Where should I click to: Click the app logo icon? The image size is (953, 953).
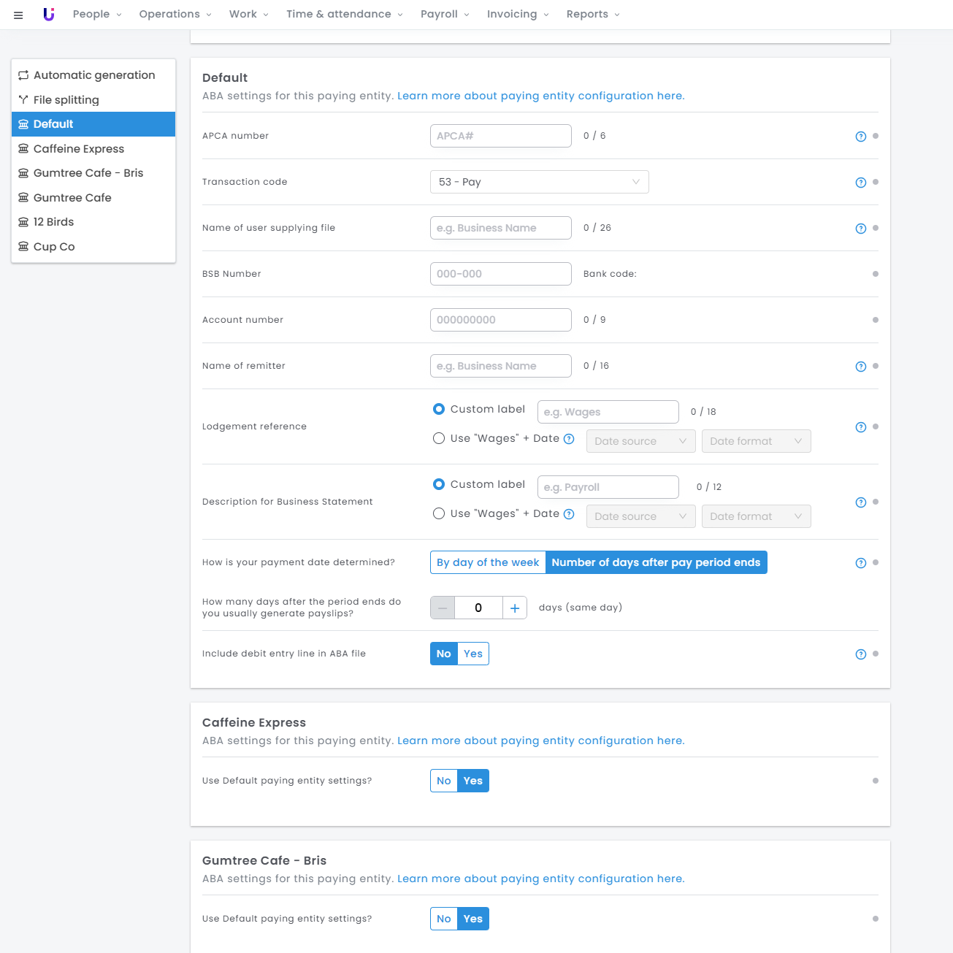coord(49,15)
